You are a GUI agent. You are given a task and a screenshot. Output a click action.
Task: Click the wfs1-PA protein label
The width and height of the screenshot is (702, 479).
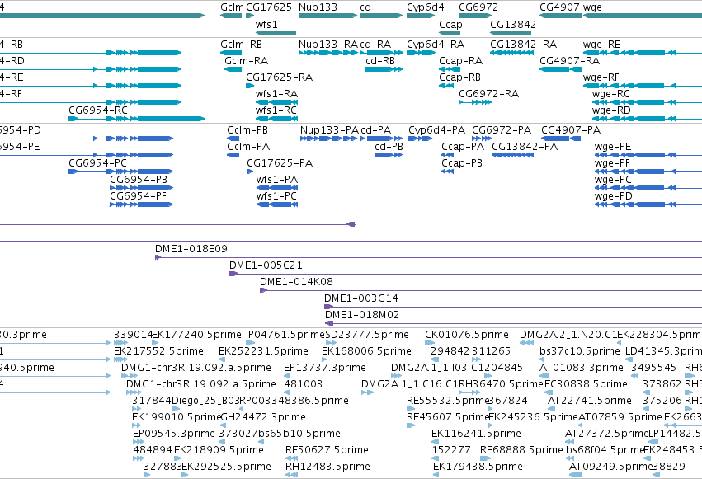pos(276,180)
